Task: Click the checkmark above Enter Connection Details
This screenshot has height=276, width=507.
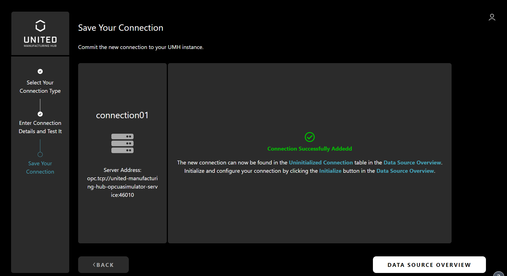Action: 40,114
